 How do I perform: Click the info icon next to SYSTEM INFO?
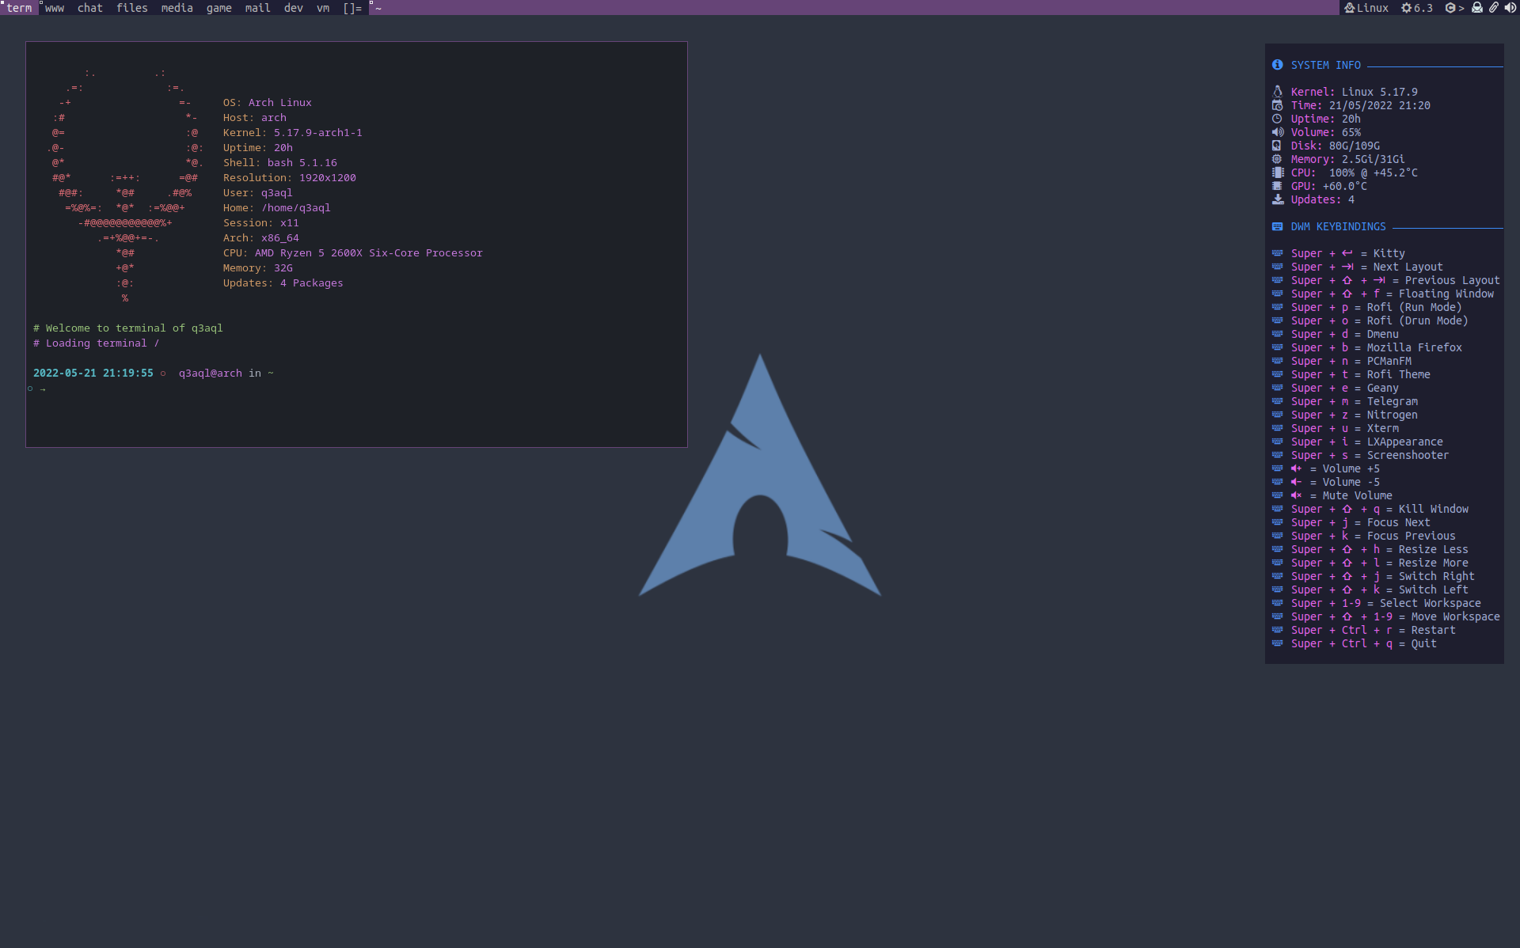(x=1277, y=65)
